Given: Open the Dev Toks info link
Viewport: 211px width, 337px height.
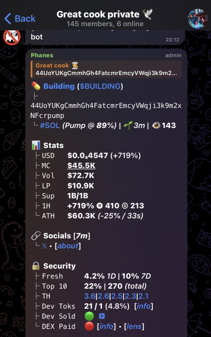Looking at the screenshot, I should (x=144, y=306).
